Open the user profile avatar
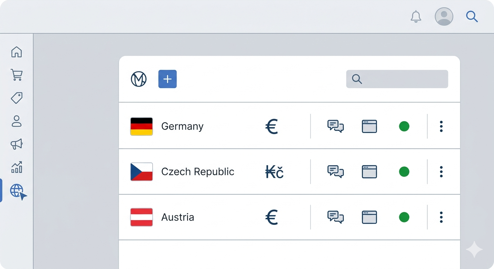The image size is (494, 269). point(444,16)
